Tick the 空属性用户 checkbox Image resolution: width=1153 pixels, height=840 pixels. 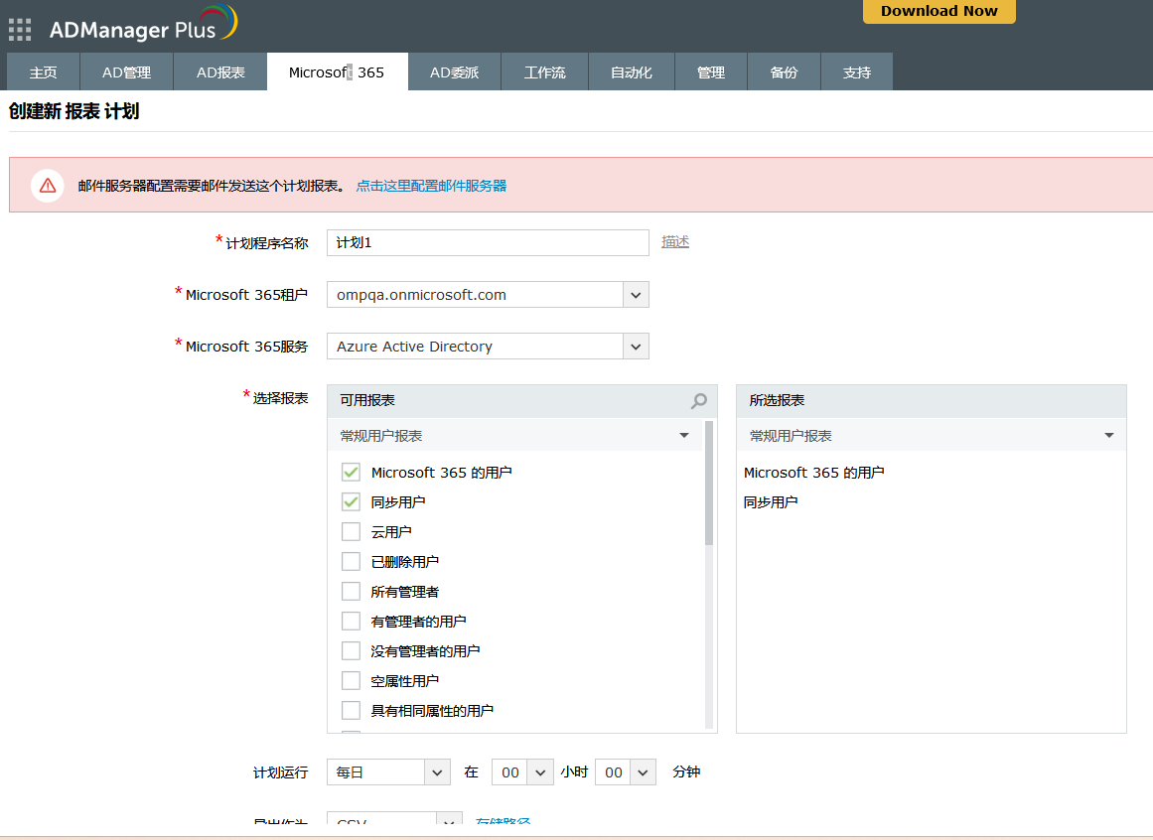pos(351,680)
